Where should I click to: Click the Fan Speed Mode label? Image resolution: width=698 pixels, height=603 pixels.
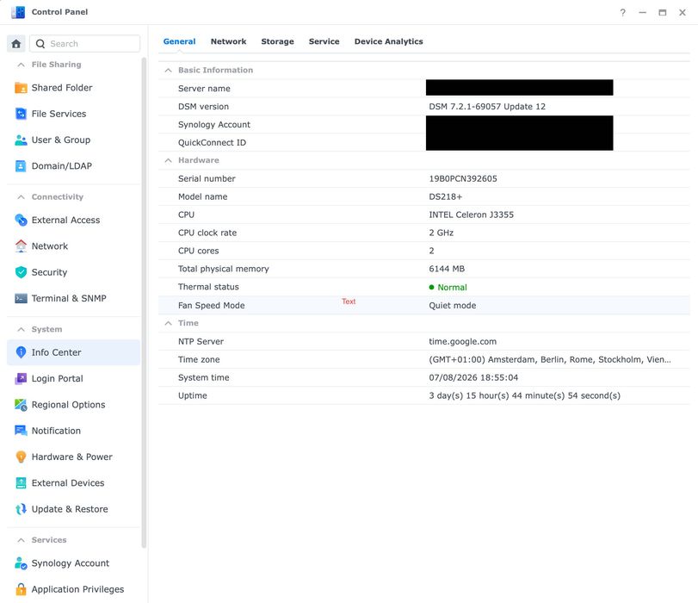[211, 305]
